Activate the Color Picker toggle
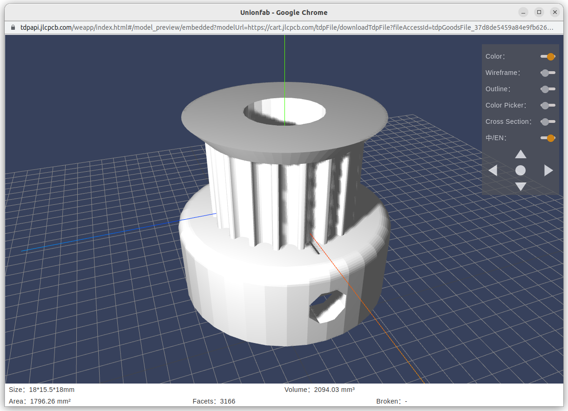The height and width of the screenshot is (411, 568). click(x=548, y=105)
